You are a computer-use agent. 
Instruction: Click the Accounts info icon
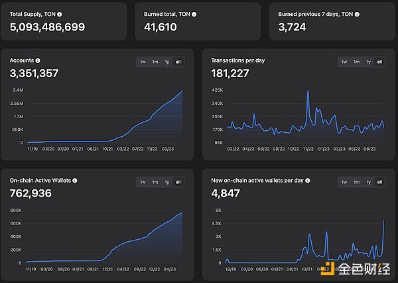point(38,60)
